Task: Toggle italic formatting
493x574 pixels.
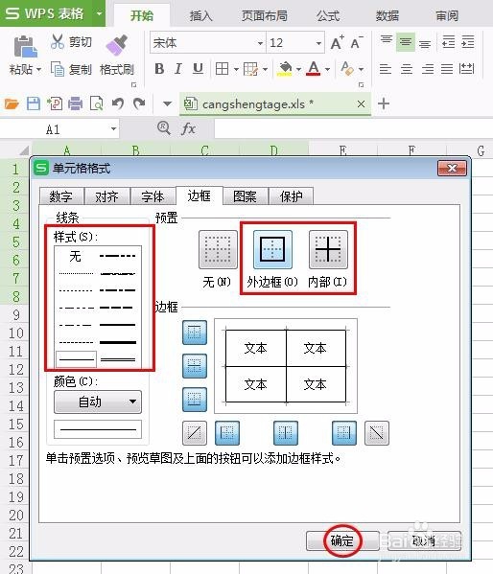Action: 178,68
